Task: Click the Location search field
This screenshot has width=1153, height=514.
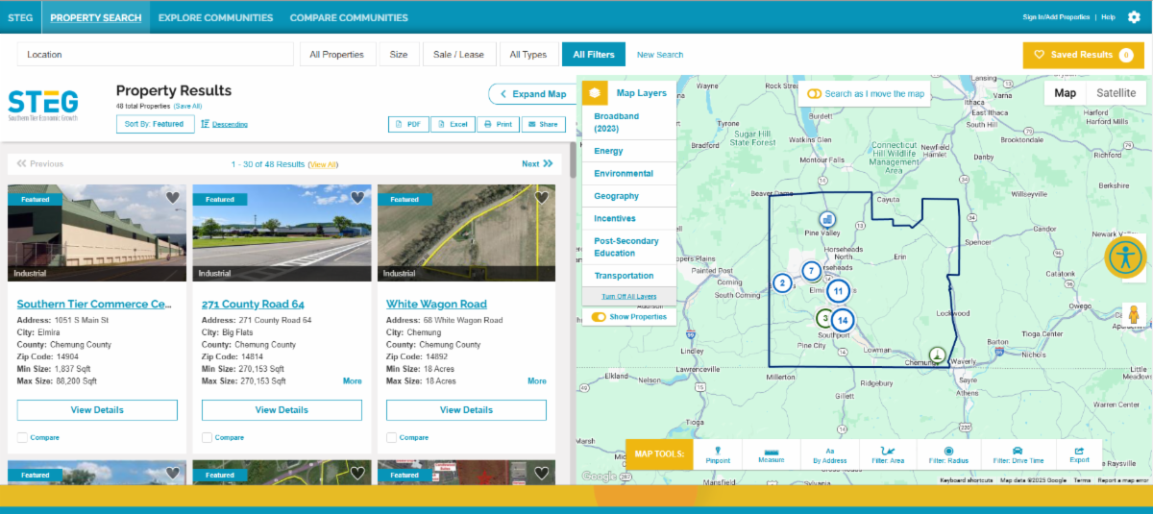Action: 156,55
